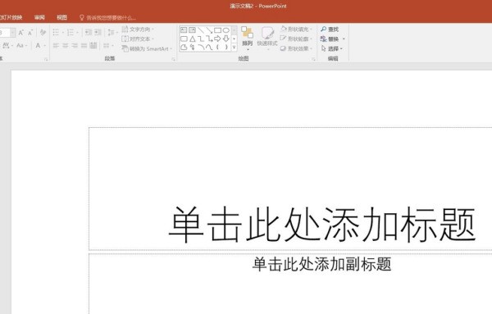Click 转换为 SmartArt button
The width and height of the screenshot is (492, 314).
[147, 48]
